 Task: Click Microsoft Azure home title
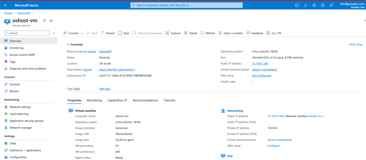coord(26,5)
